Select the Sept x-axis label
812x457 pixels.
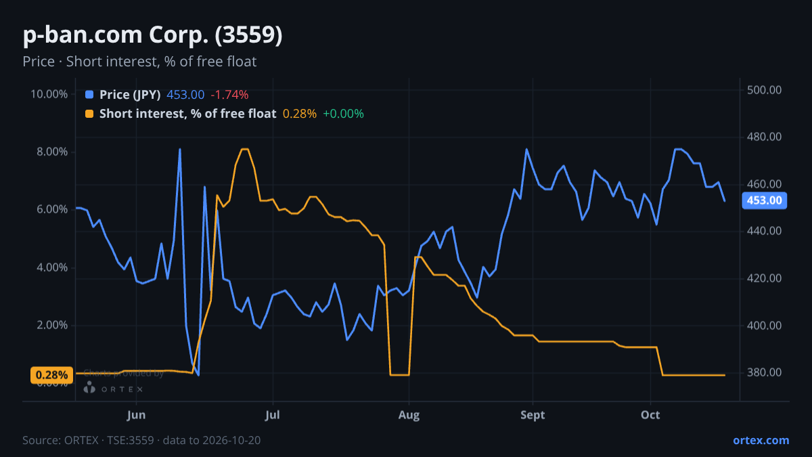[x=533, y=414]
